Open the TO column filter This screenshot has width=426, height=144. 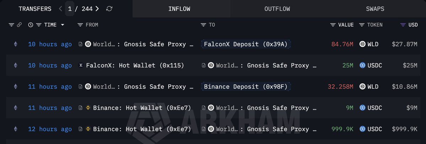click(203, 25)
